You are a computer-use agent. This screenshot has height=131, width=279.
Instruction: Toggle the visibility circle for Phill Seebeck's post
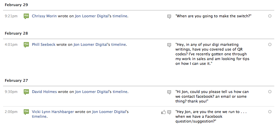tap(270, 44)
